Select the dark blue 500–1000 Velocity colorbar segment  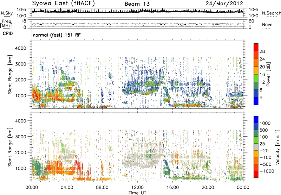coord(256,127)
